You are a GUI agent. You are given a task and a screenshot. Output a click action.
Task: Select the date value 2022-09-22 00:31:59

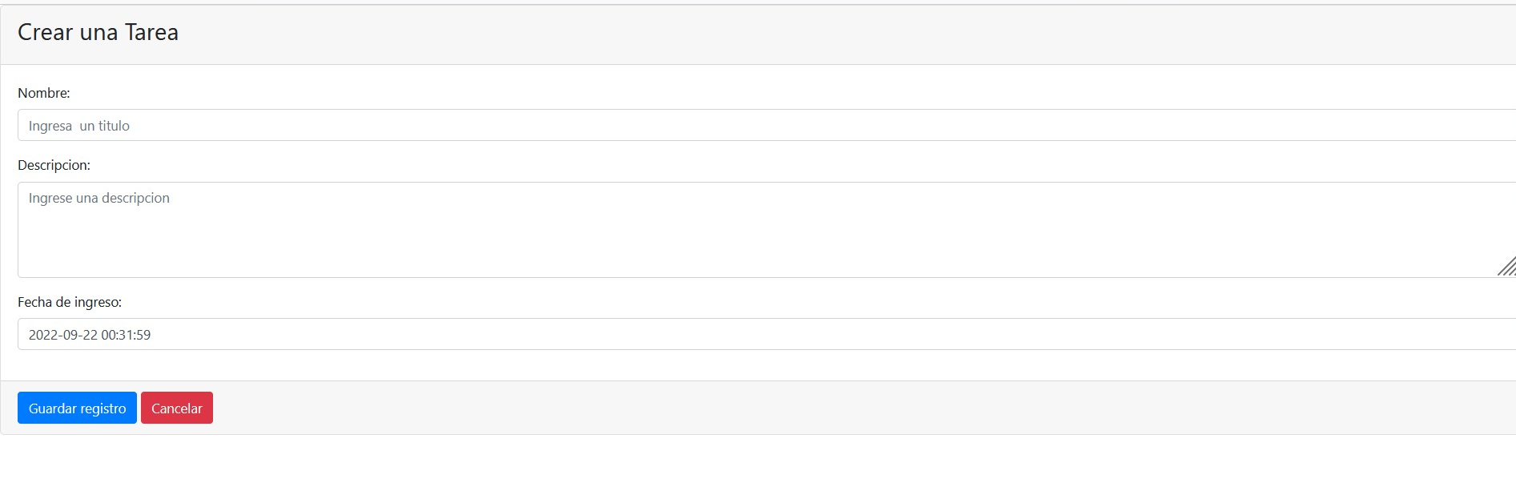90,335
